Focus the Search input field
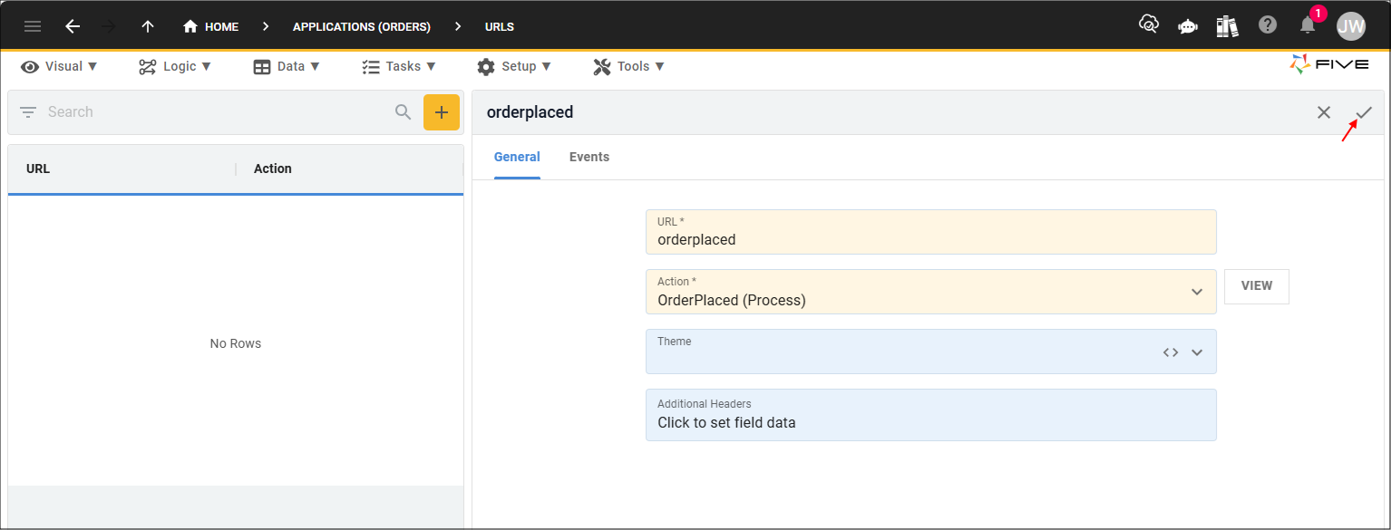 point(218,112)
